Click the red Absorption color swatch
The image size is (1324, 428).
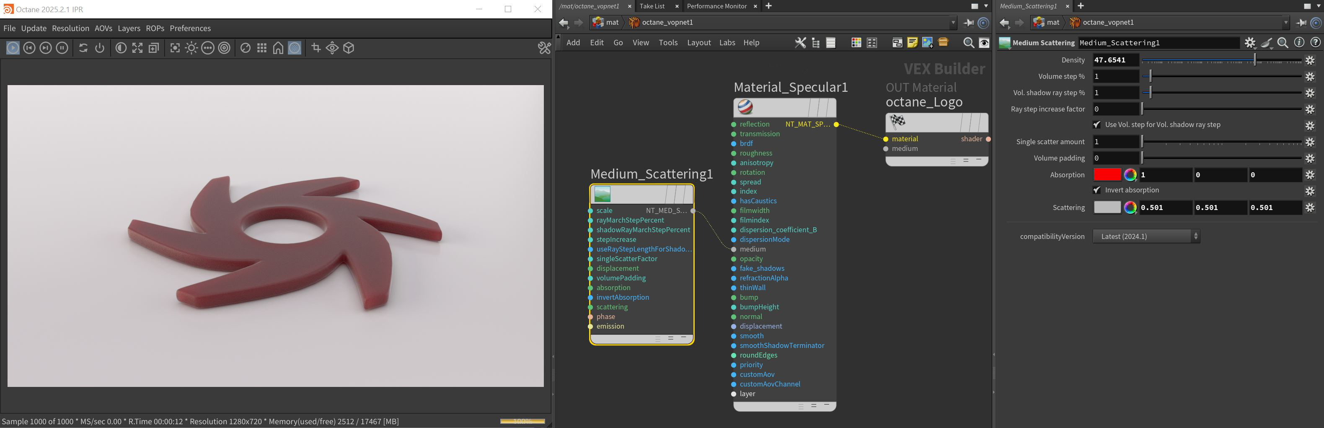[x=1107, y=175]
